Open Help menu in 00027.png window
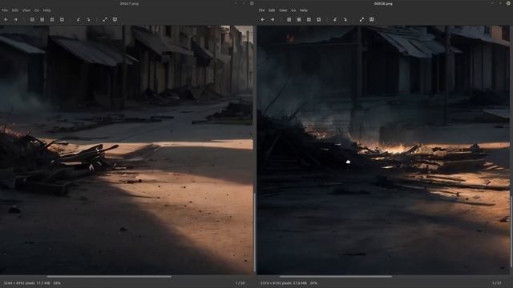 (x=46, y=10)
